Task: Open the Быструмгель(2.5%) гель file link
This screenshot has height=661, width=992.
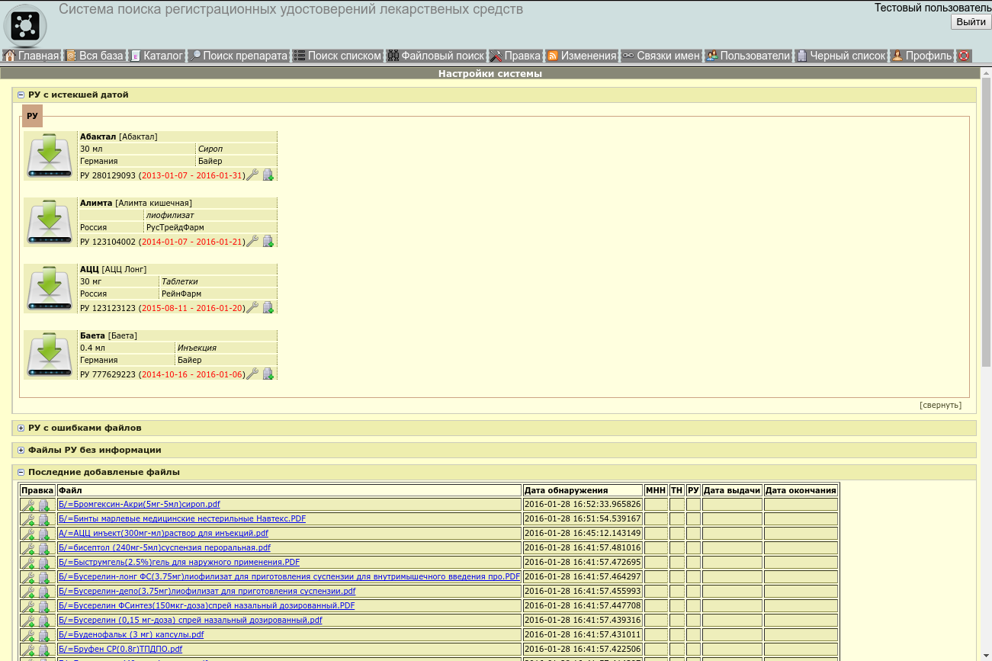Action: (179, 563)
